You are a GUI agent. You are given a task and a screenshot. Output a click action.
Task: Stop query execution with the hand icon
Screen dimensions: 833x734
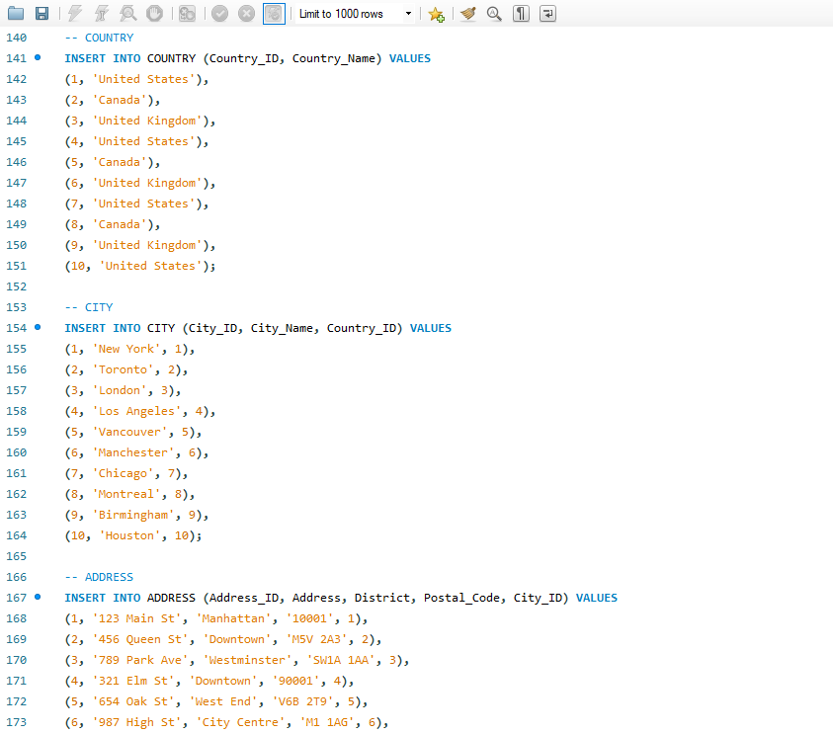click(x=154, y=14)
